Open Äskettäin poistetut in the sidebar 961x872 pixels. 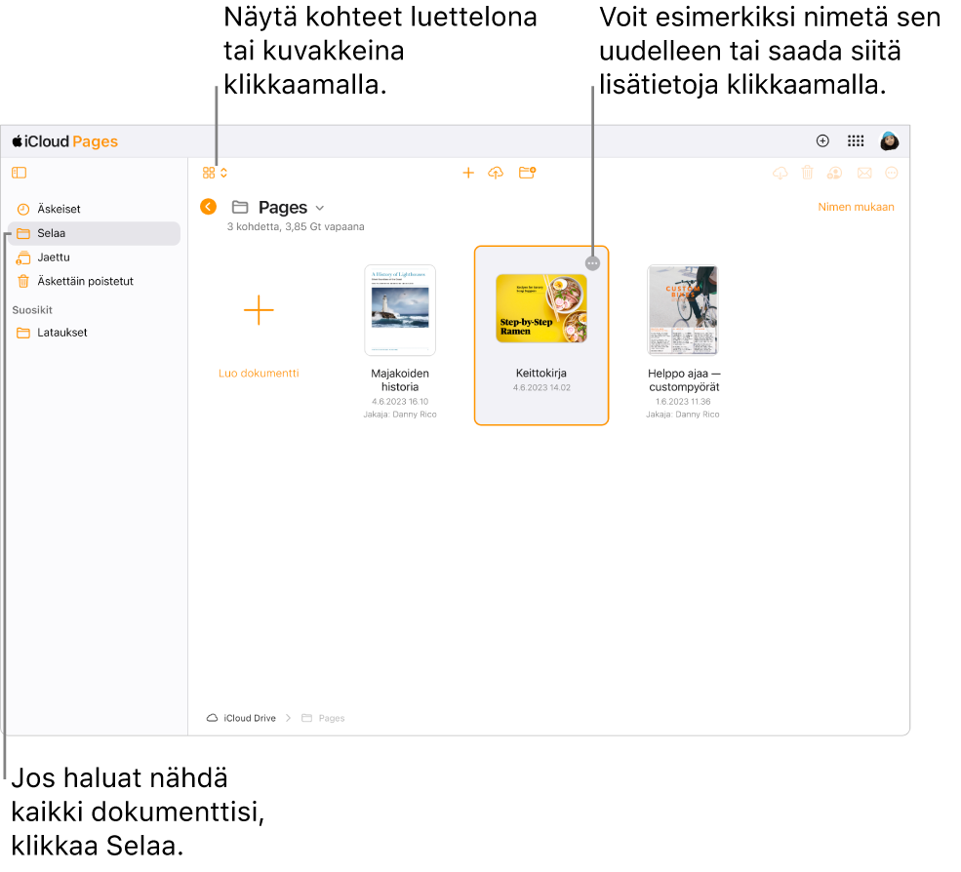pos(94,281)
